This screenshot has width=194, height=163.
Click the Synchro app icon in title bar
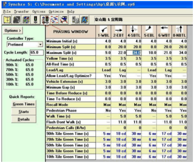(5, 4)
